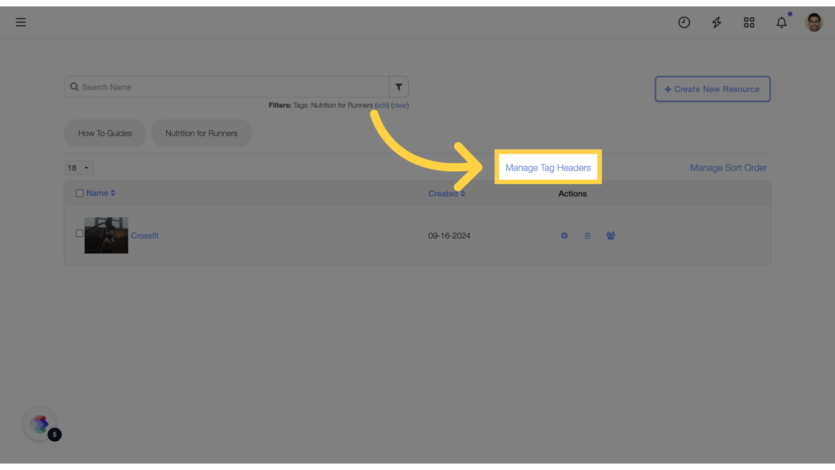Open the hamburger navigation menu
The width and height of the screenshot is (835, 470).
(x=21, y=22)
